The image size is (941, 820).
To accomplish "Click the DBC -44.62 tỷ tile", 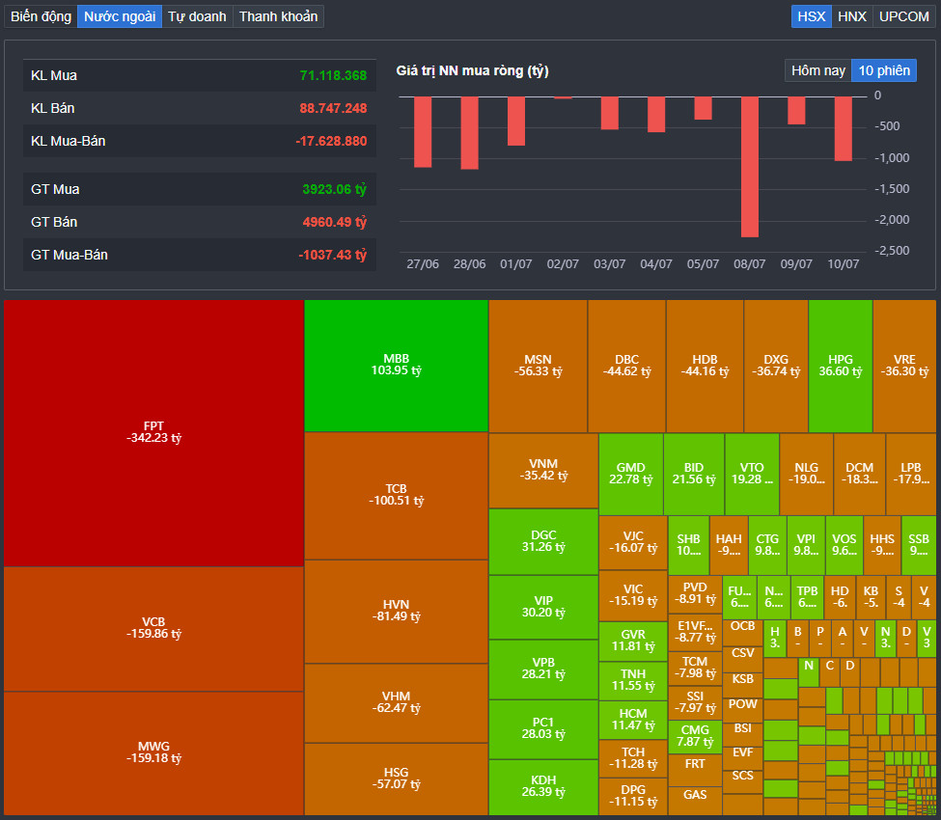I will 626,366.
